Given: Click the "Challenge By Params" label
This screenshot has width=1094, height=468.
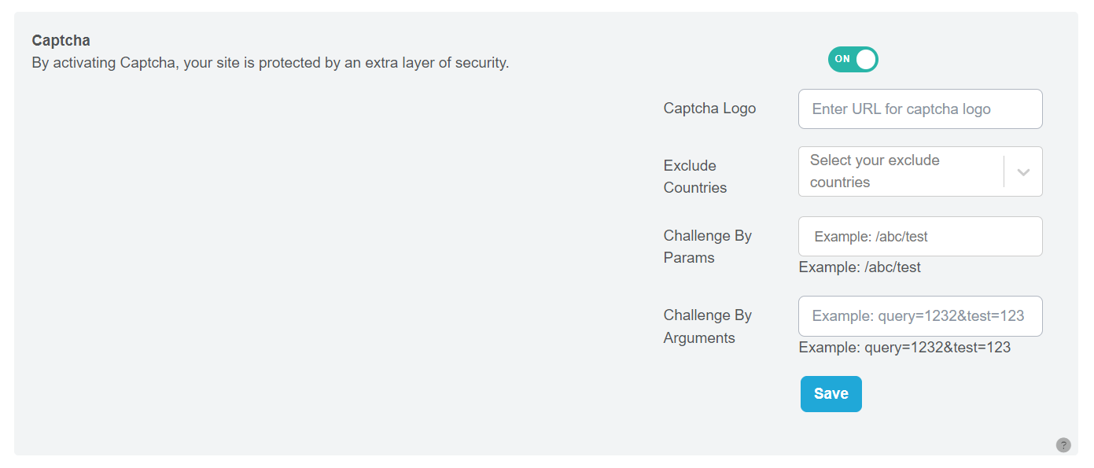Looking at the screenshot, I should [707, 246].
